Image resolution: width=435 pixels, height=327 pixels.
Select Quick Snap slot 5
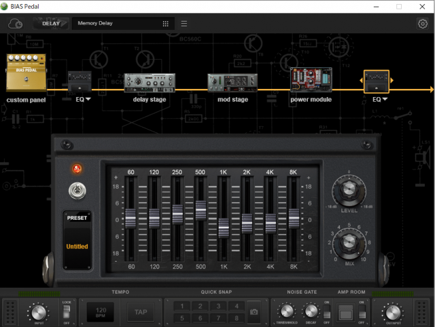(182, 318)
